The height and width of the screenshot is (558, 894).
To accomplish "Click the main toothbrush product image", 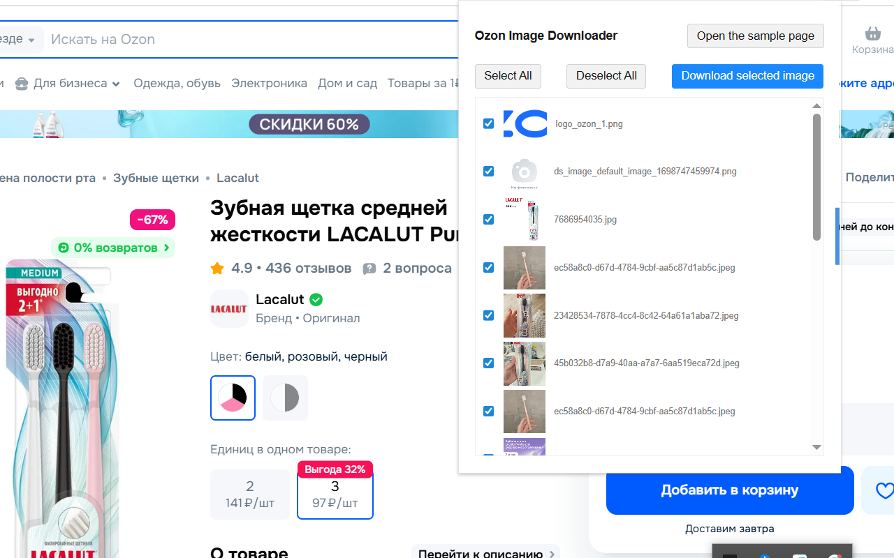I will [63, 408].
